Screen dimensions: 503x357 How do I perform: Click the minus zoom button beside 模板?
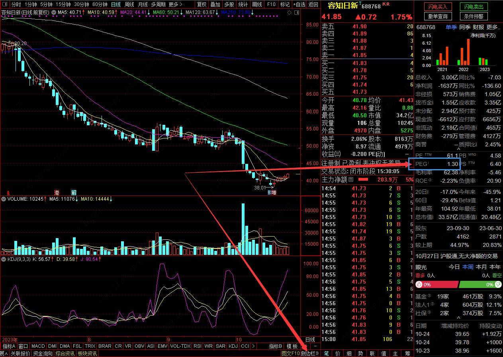coord(315,346)
